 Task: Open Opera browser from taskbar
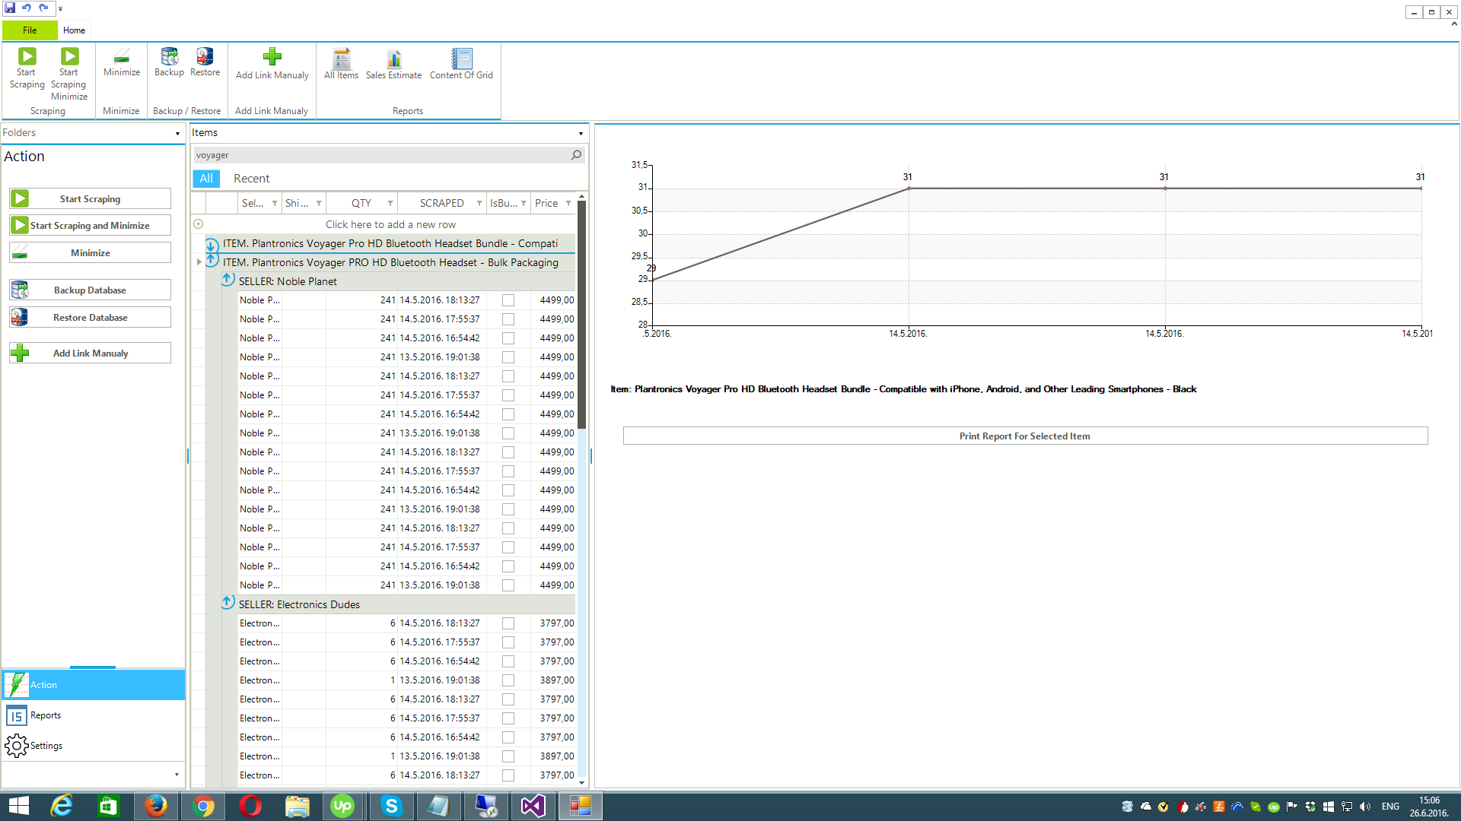250,806
